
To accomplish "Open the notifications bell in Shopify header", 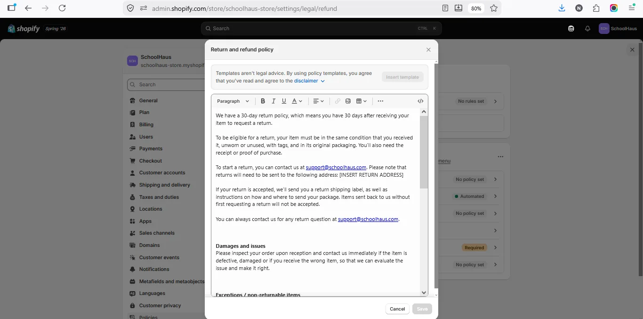I will pos(587,29).
